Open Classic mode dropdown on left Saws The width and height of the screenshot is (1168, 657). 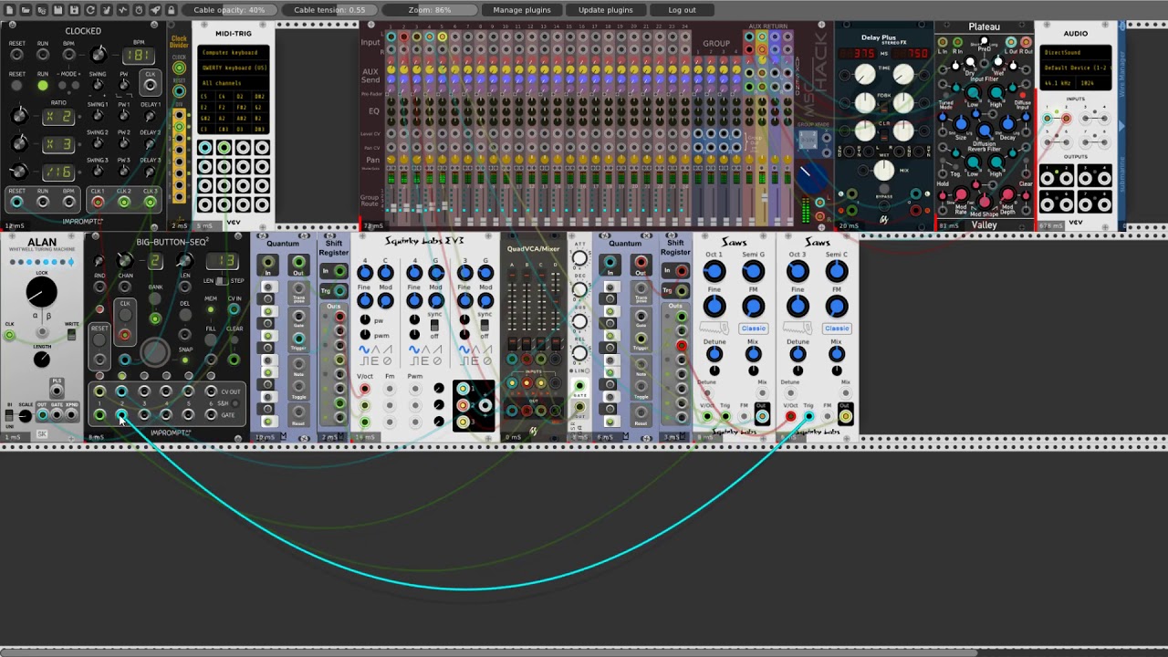pos(753,328)
